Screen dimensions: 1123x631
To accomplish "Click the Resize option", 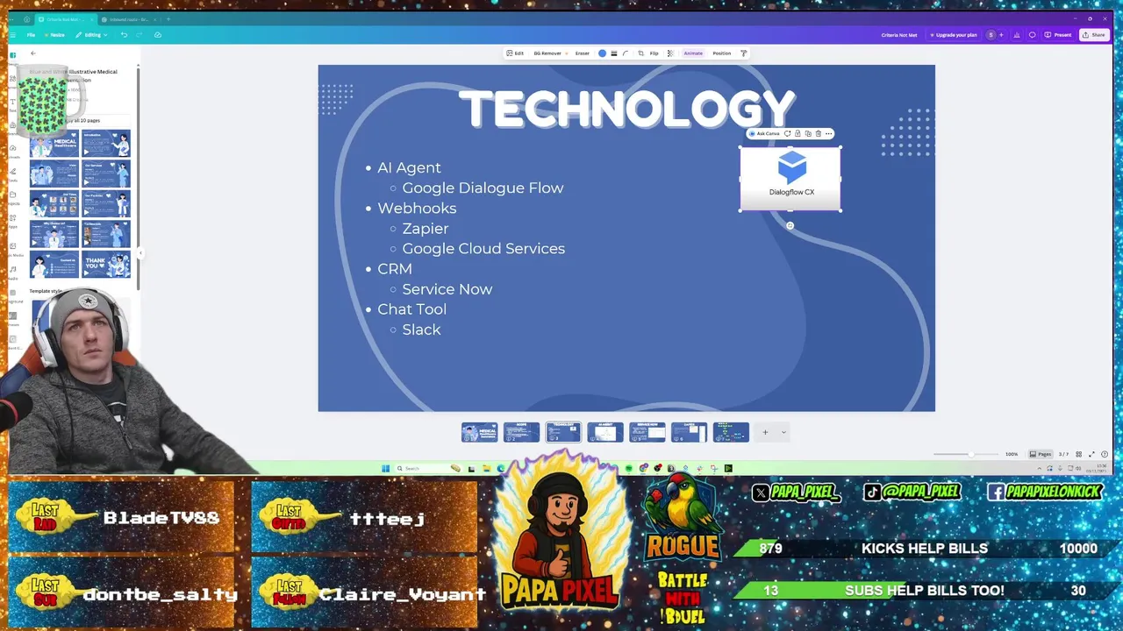I will click(x=54, y=35).
